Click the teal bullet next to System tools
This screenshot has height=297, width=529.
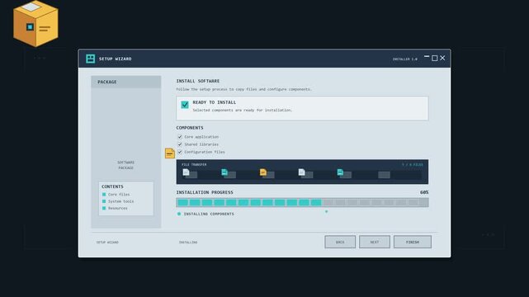(104, 201)
